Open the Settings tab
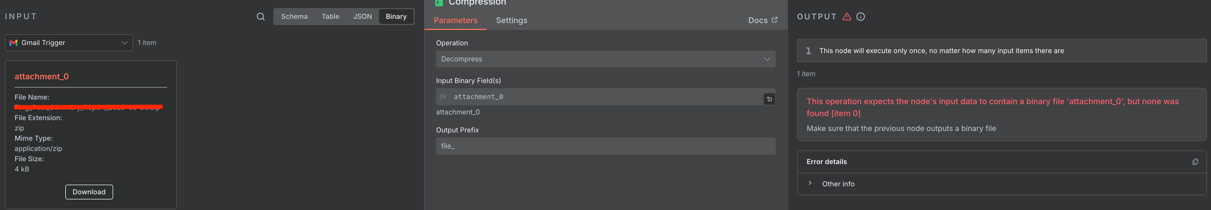This screenshot has height=210, width=1211. tap(511, 21)
